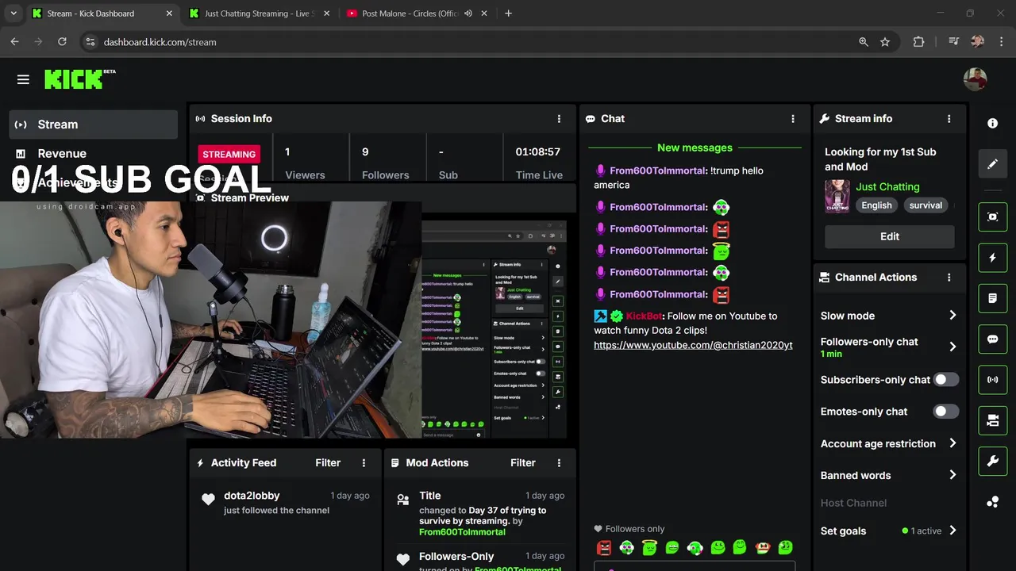
Task: Open the hamburger navigation menu
Action: click(x=23, y=79)
